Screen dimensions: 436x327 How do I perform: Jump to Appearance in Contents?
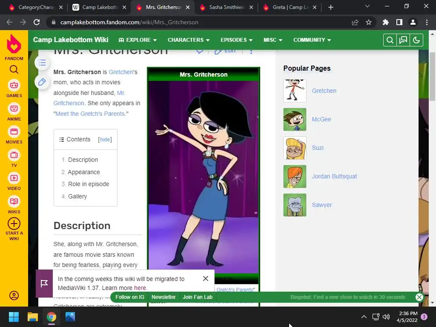tap(84, 172)
